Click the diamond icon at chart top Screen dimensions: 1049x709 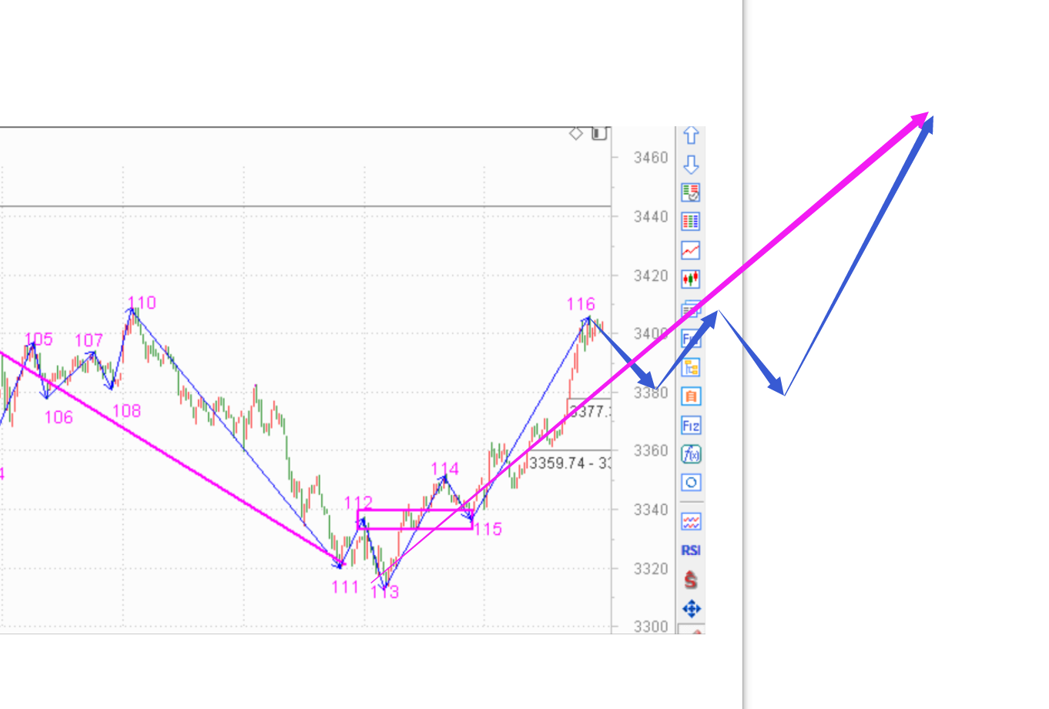point(576,134)
